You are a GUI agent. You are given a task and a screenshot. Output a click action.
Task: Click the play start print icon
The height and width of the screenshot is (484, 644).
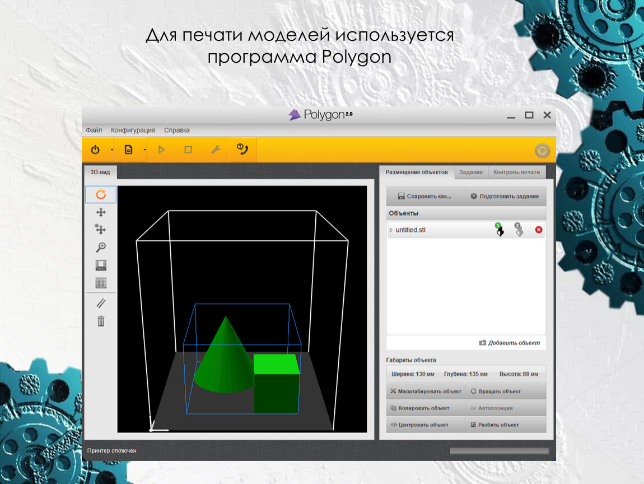tap(161, 150)
